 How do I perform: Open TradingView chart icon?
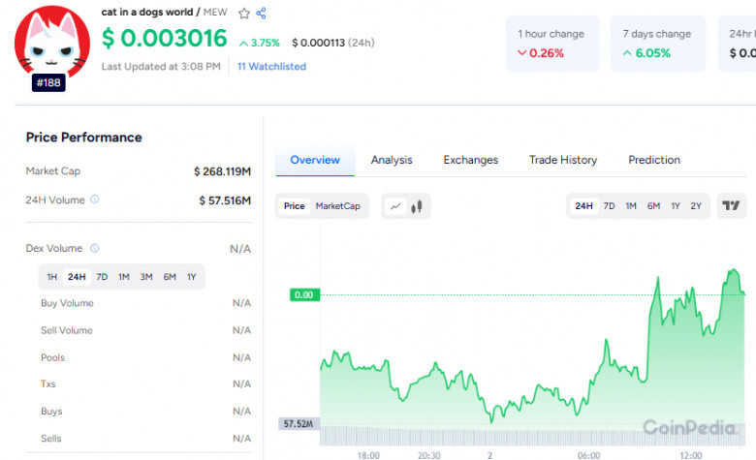pyautogui.click(x=731, y=205)
